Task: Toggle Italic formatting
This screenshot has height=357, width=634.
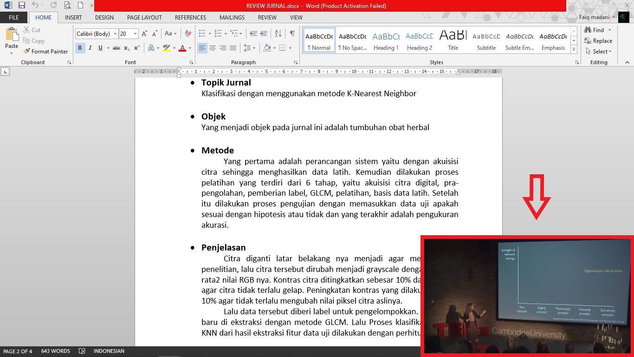Action: tap(90, 48)
